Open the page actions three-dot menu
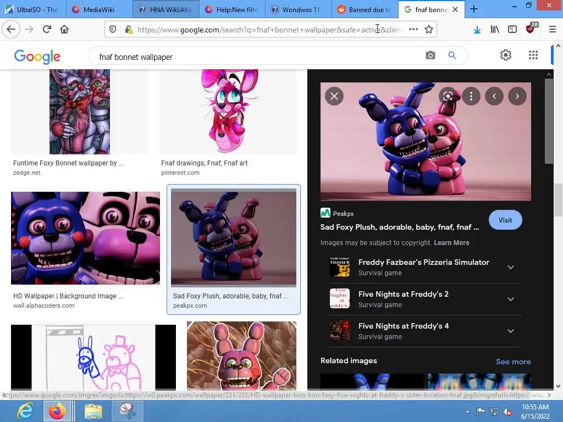 [x=413, y=30]
